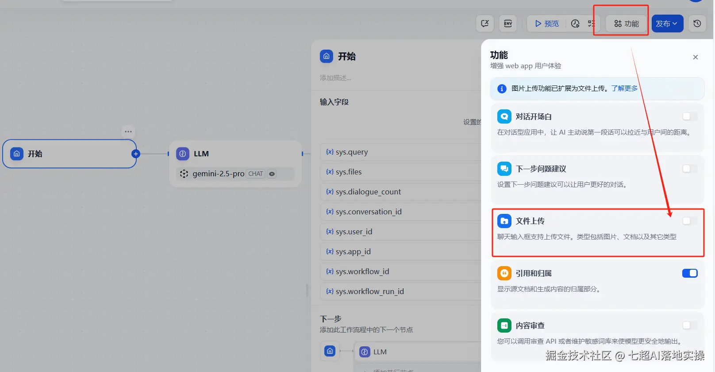Click the gemini-2.5-pro model row
Viewport: 715px width, 372px height.
[235, 174]
